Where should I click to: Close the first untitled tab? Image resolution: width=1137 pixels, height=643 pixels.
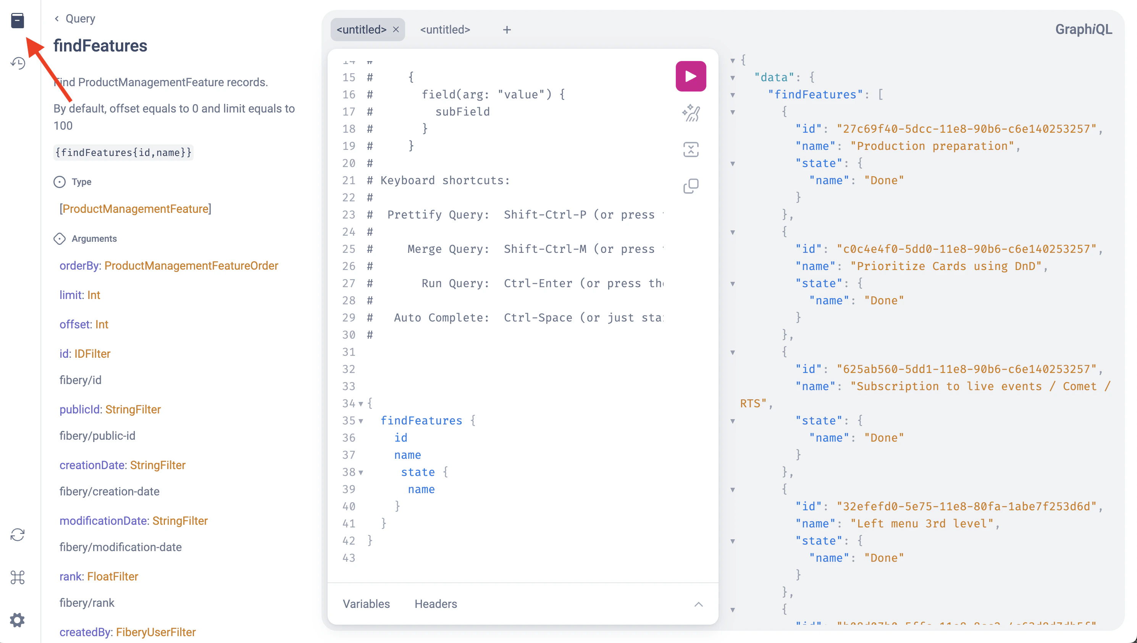(x=396, y=30)
